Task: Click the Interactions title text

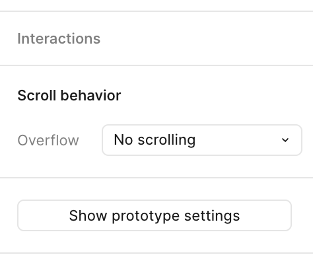Action: (59, 39)
